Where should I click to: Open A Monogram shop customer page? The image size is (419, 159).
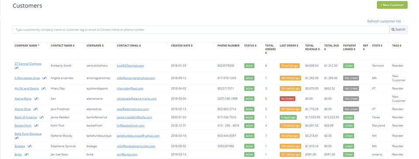pos(27,78)
